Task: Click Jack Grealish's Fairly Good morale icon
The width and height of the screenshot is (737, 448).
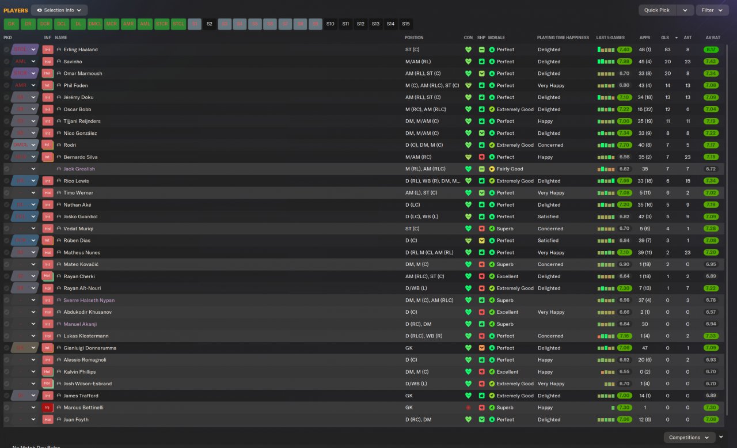Action: coord(492,169)
